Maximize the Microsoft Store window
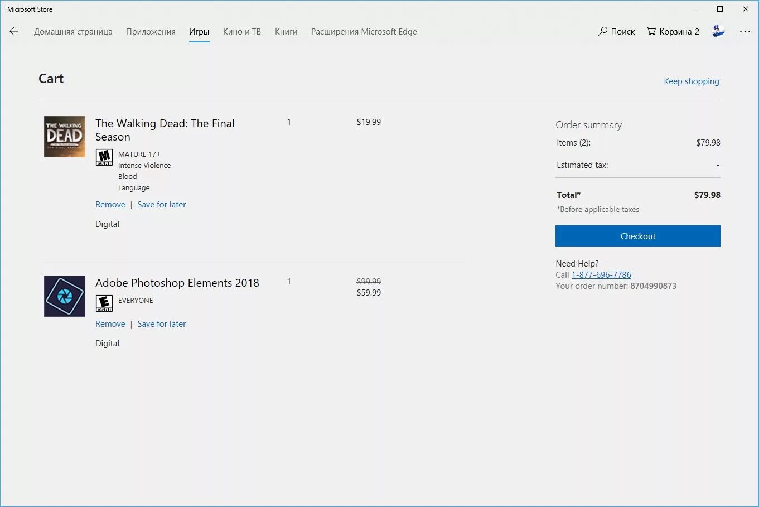The height and width of the screenshot is (507, 759). pos(720,9)
